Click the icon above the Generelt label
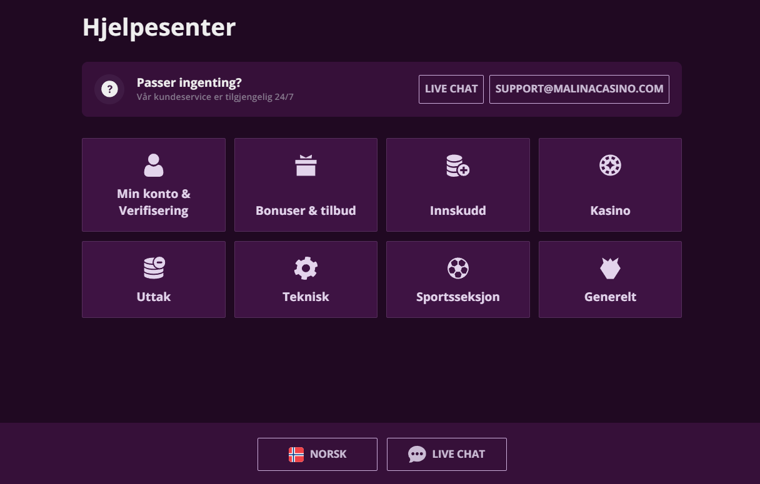Image resolution: width=760 pixels, height=484 pixels. click(610, 268)
